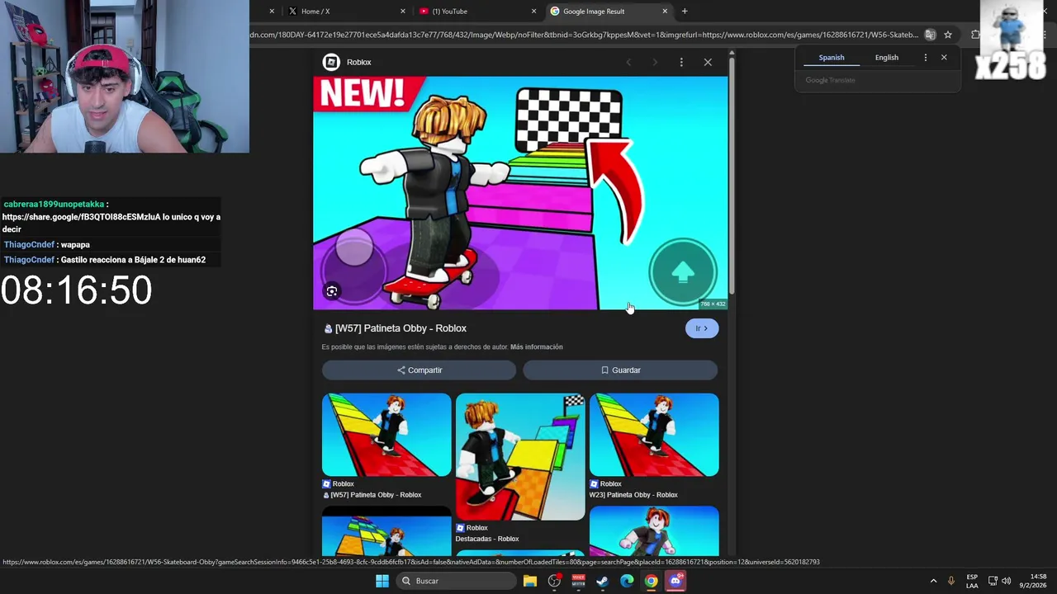The image size is (1057, 594).
Task: Click the ESP LAA language indicator
Action: click(x=972, y=581)
